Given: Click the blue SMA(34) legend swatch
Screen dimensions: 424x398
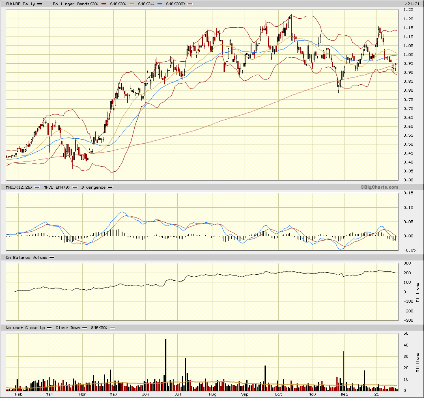Looking at the screenshot, I should (159, 4).
